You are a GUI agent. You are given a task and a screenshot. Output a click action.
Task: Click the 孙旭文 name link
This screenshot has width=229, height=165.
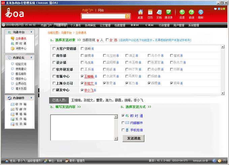[x=89, y=83]
